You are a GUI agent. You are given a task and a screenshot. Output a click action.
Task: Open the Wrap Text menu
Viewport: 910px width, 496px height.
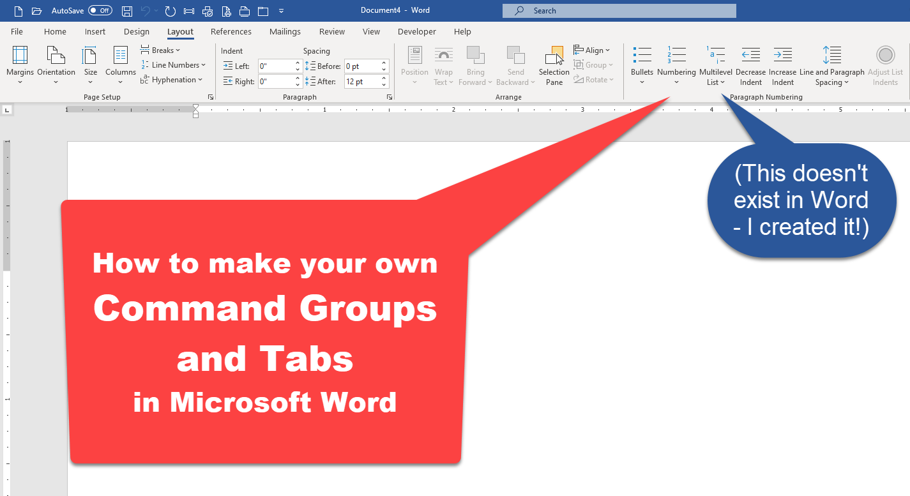click(x=444, y=65)
